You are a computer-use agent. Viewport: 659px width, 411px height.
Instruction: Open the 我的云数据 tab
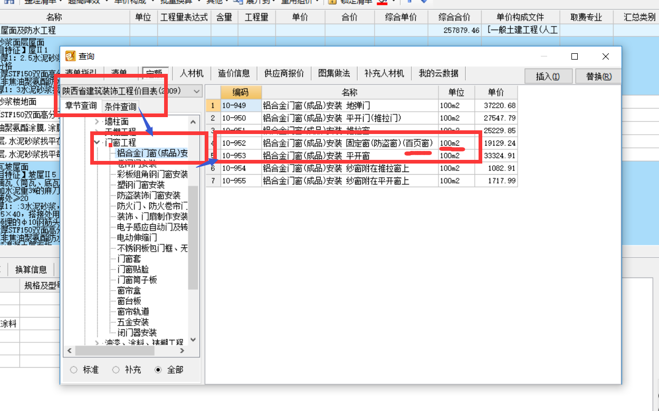438,73
